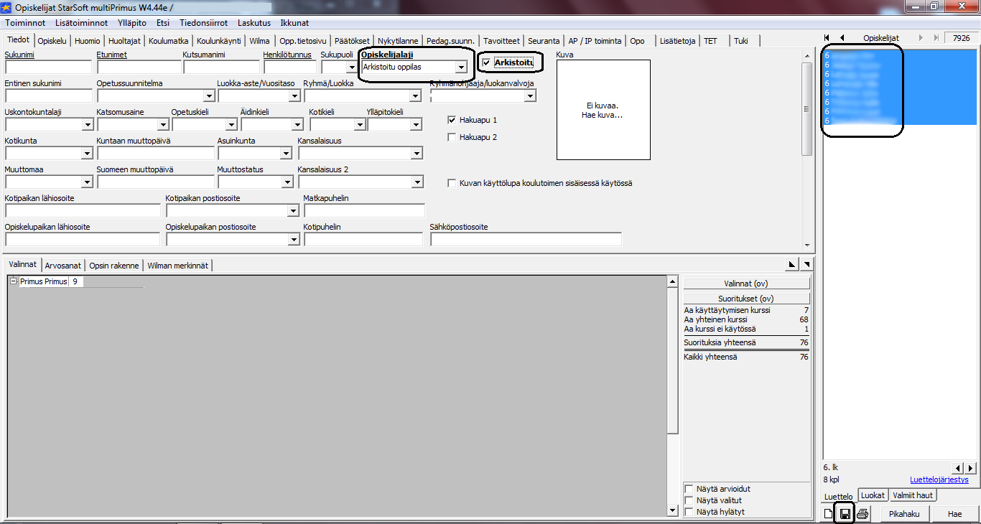Screen dimensions: 981x524
Task: Open the Sukupuoli dropdown
Action: (352, 67)
